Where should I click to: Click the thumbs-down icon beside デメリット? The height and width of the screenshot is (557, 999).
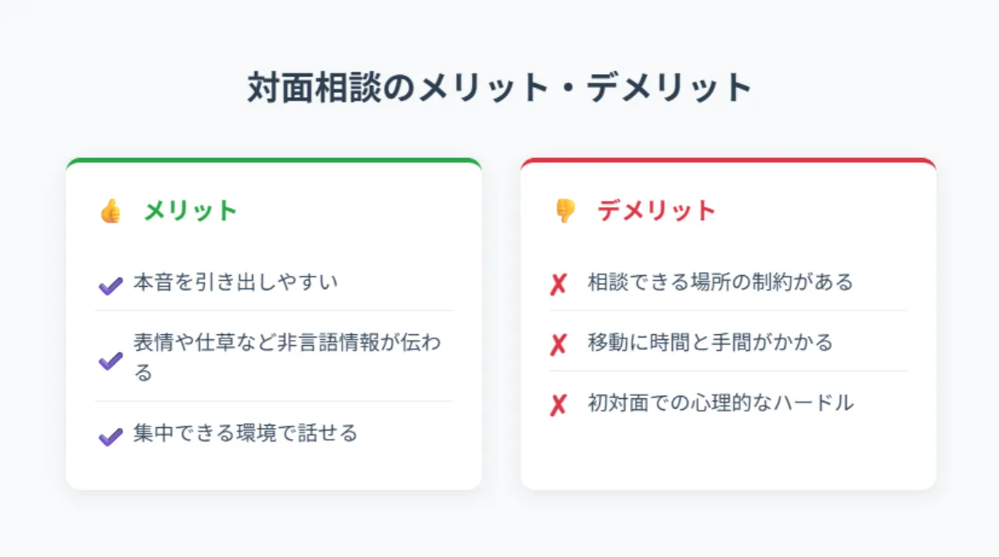565,211
